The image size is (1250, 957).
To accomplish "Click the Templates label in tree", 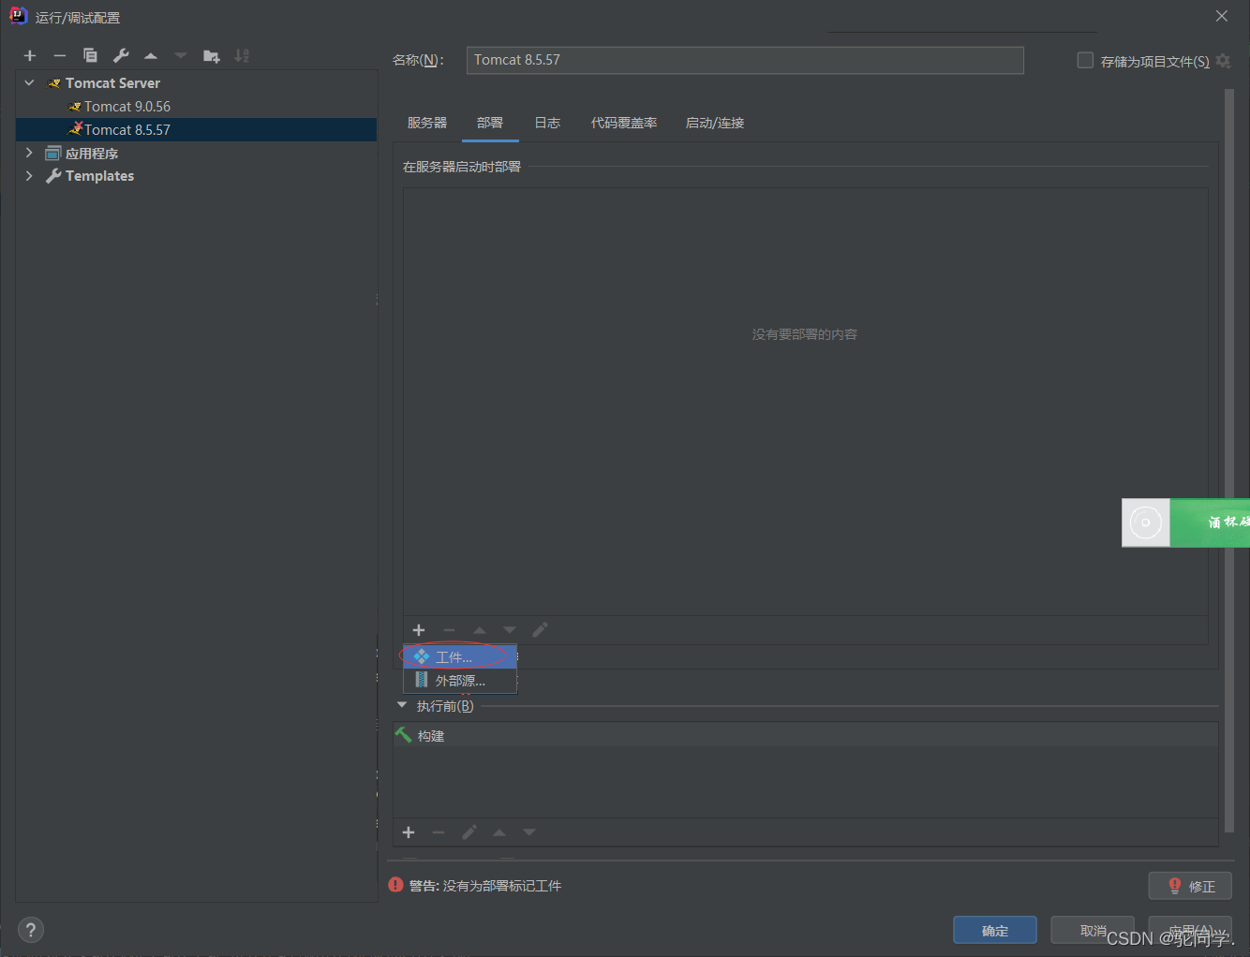I will 99,176.
